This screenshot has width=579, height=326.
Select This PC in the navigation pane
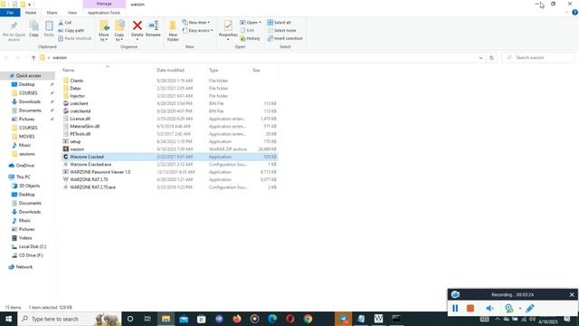pyautogui.click(x=24, y=177)
